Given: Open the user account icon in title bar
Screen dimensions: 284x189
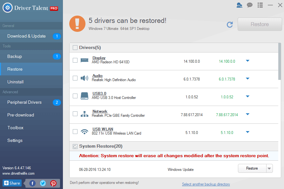Looking at the screenshot, I should click(240, 5).
